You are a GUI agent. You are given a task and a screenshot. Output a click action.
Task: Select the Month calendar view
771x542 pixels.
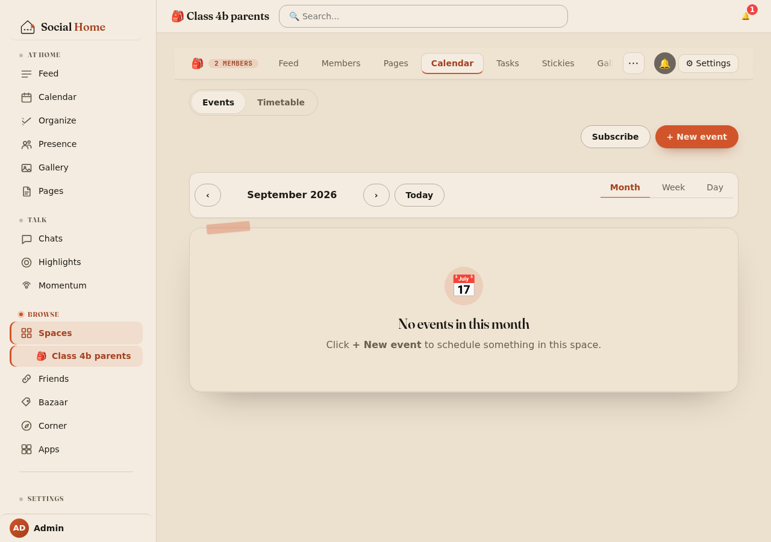click(x=625, y=187)
